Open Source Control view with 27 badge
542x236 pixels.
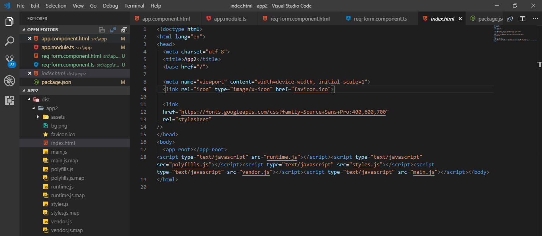click(10, 61)
